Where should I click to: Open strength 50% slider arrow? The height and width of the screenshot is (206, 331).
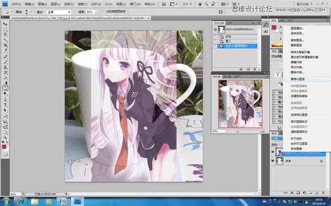point(97,12)
